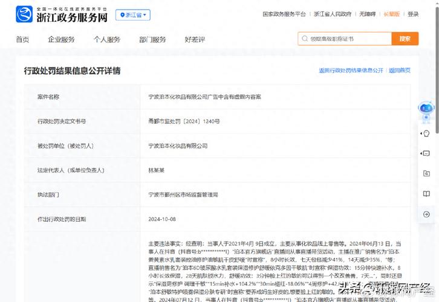This screenshot has width=439, height=302.
Task: Select case name 宁波泊本化妆品有限公司广告中含有虚假内容案
Action: click(x=204, y=97)
